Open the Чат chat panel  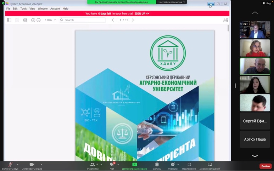pos(112,166)
